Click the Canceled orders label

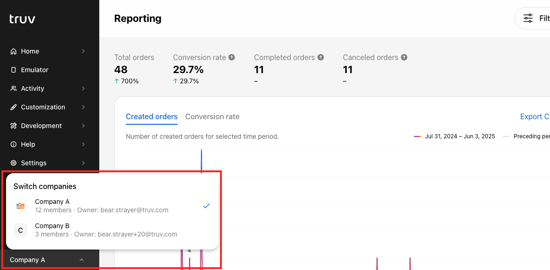371,57
